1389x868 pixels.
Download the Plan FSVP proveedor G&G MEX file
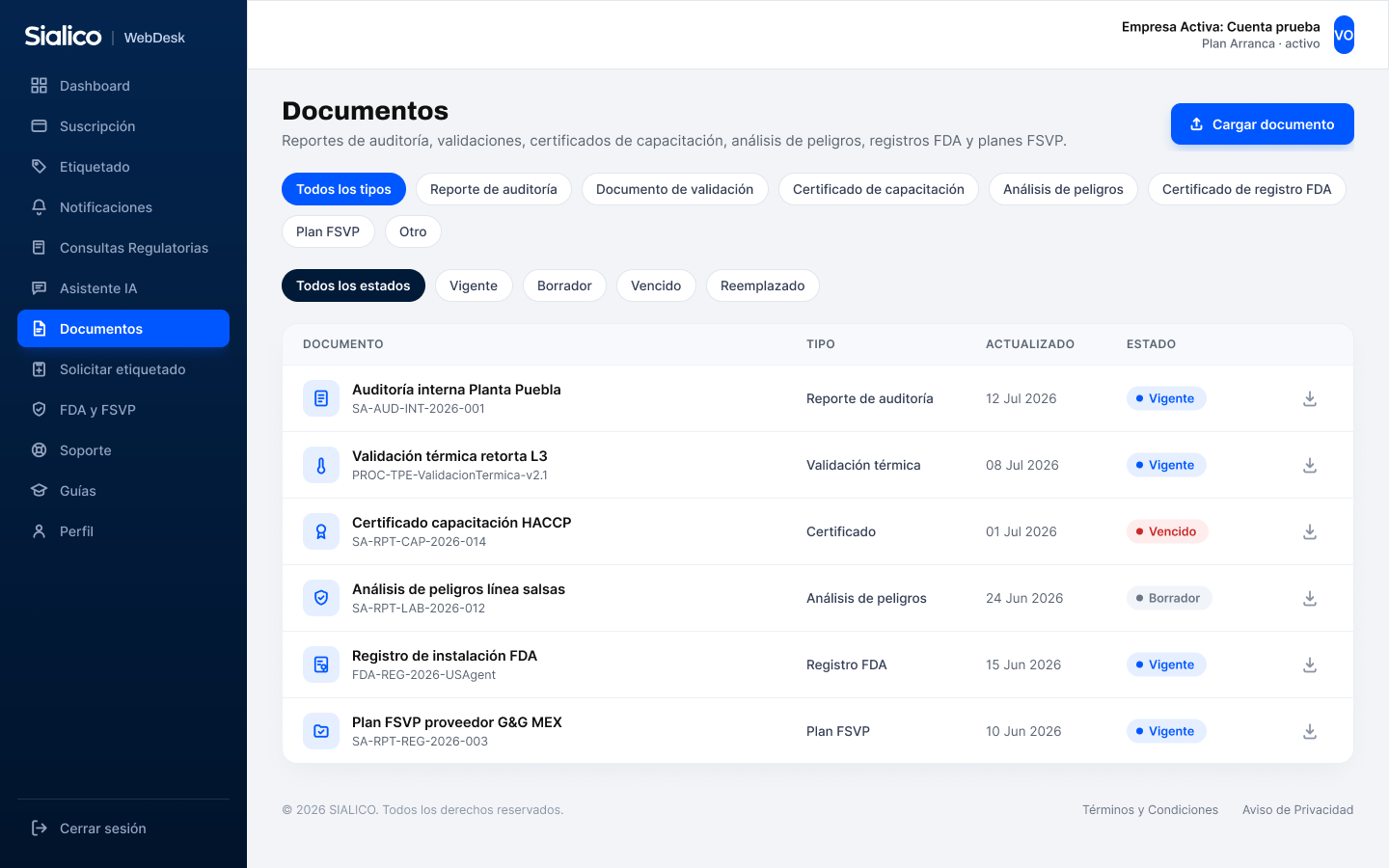[x=1310, y=731]
